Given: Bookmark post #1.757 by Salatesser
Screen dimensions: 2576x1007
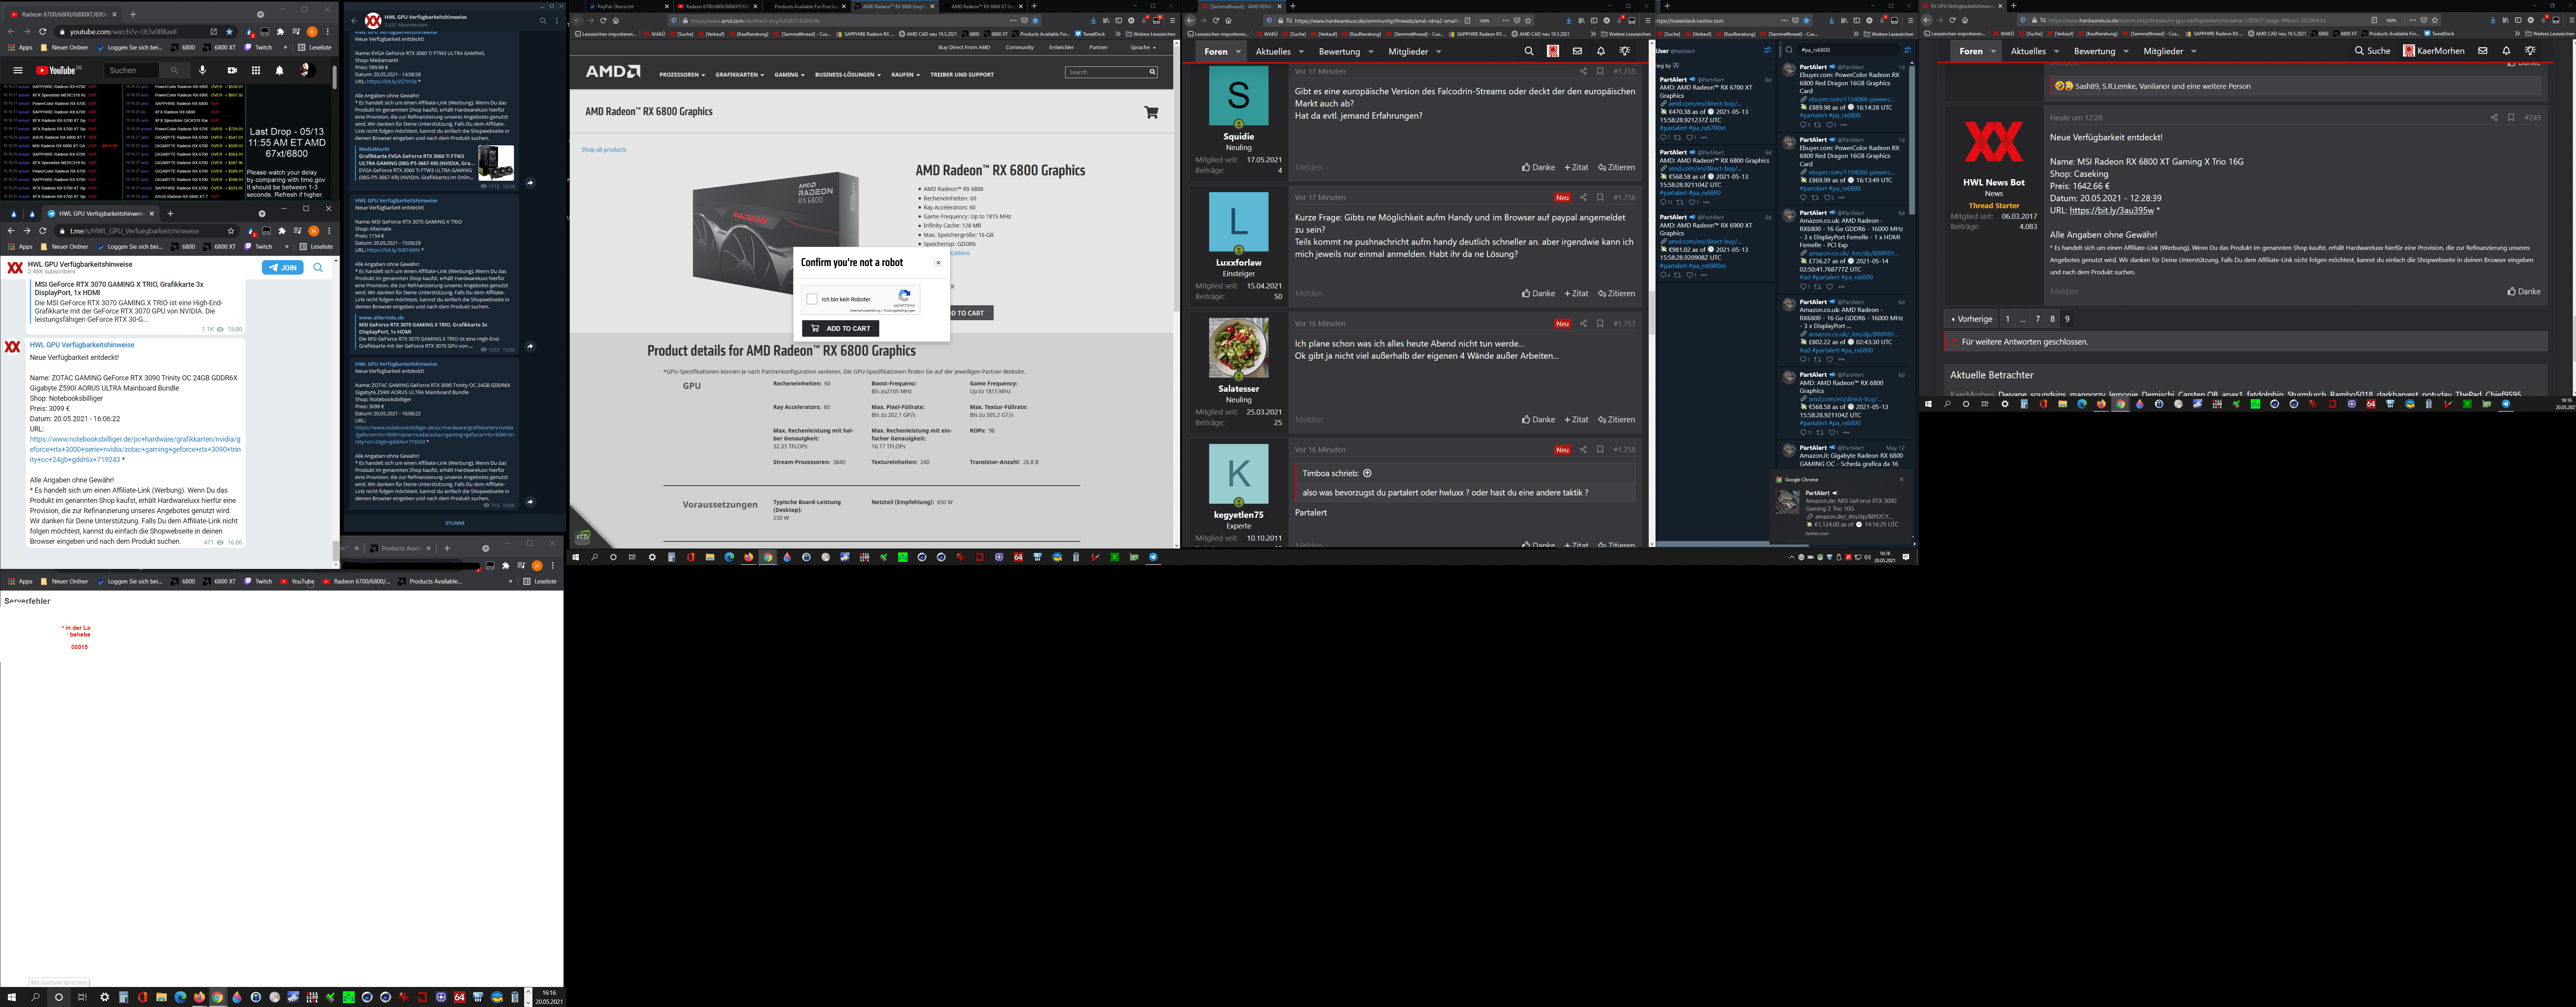Looking at the screenshot, I should tap(1600, 324).
